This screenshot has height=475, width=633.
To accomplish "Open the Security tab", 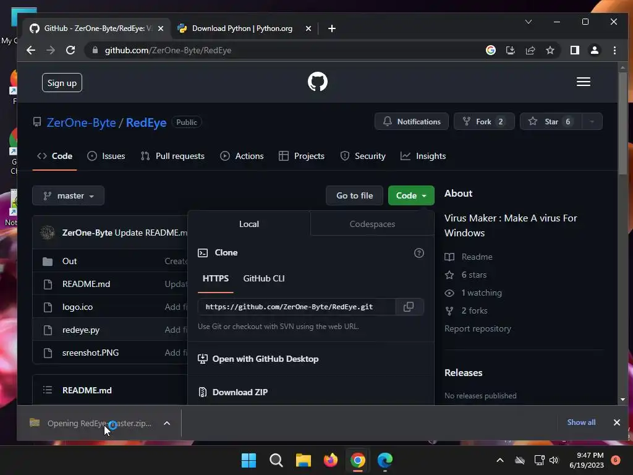I will coord(362,156).
